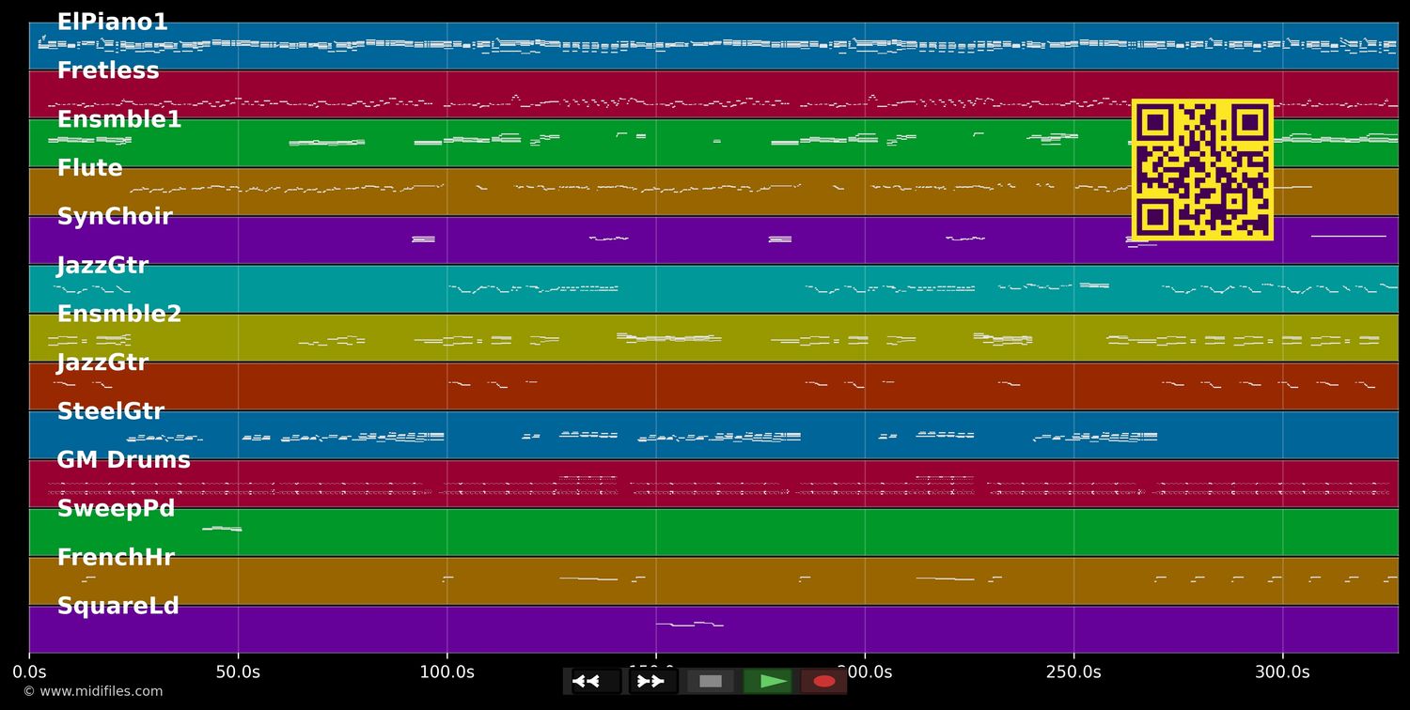
Task: Click the SquareLd note phrase in its lane
Action: point(690,624)
